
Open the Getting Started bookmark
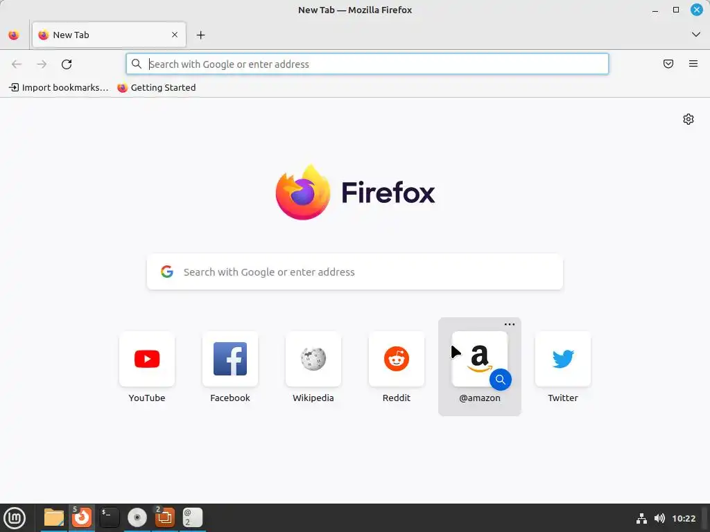pos(157,88)
